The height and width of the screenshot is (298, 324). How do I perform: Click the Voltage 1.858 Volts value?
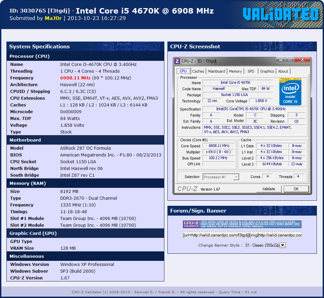pos(72,125)
